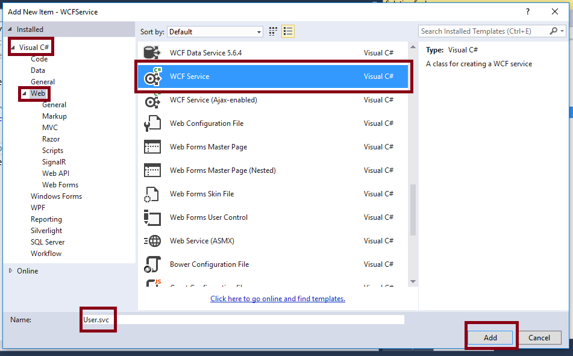Image resolution: width=573 pixels, height=356 pixels.
Task: Select the Markup category
Action: (x=54, y=116)
